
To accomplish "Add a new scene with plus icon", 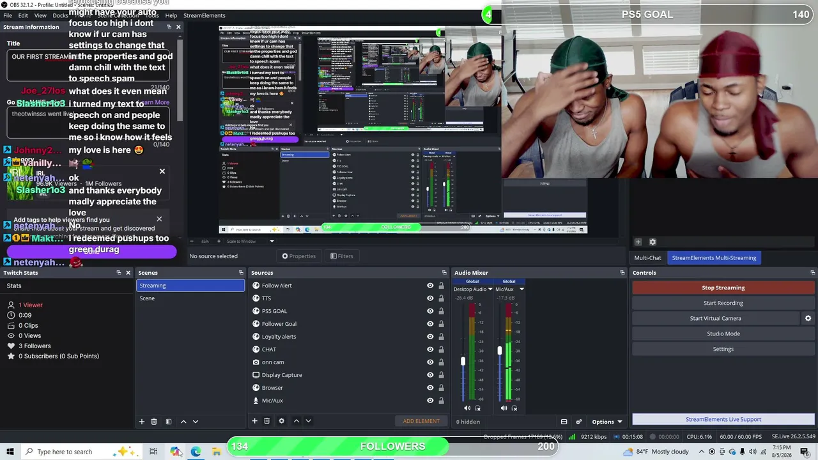I will pos(142,422).
